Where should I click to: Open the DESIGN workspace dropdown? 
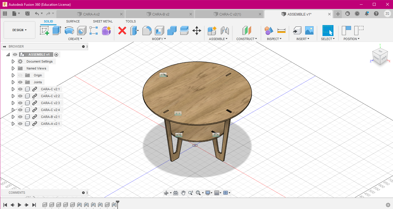click(x=19, y=30)
